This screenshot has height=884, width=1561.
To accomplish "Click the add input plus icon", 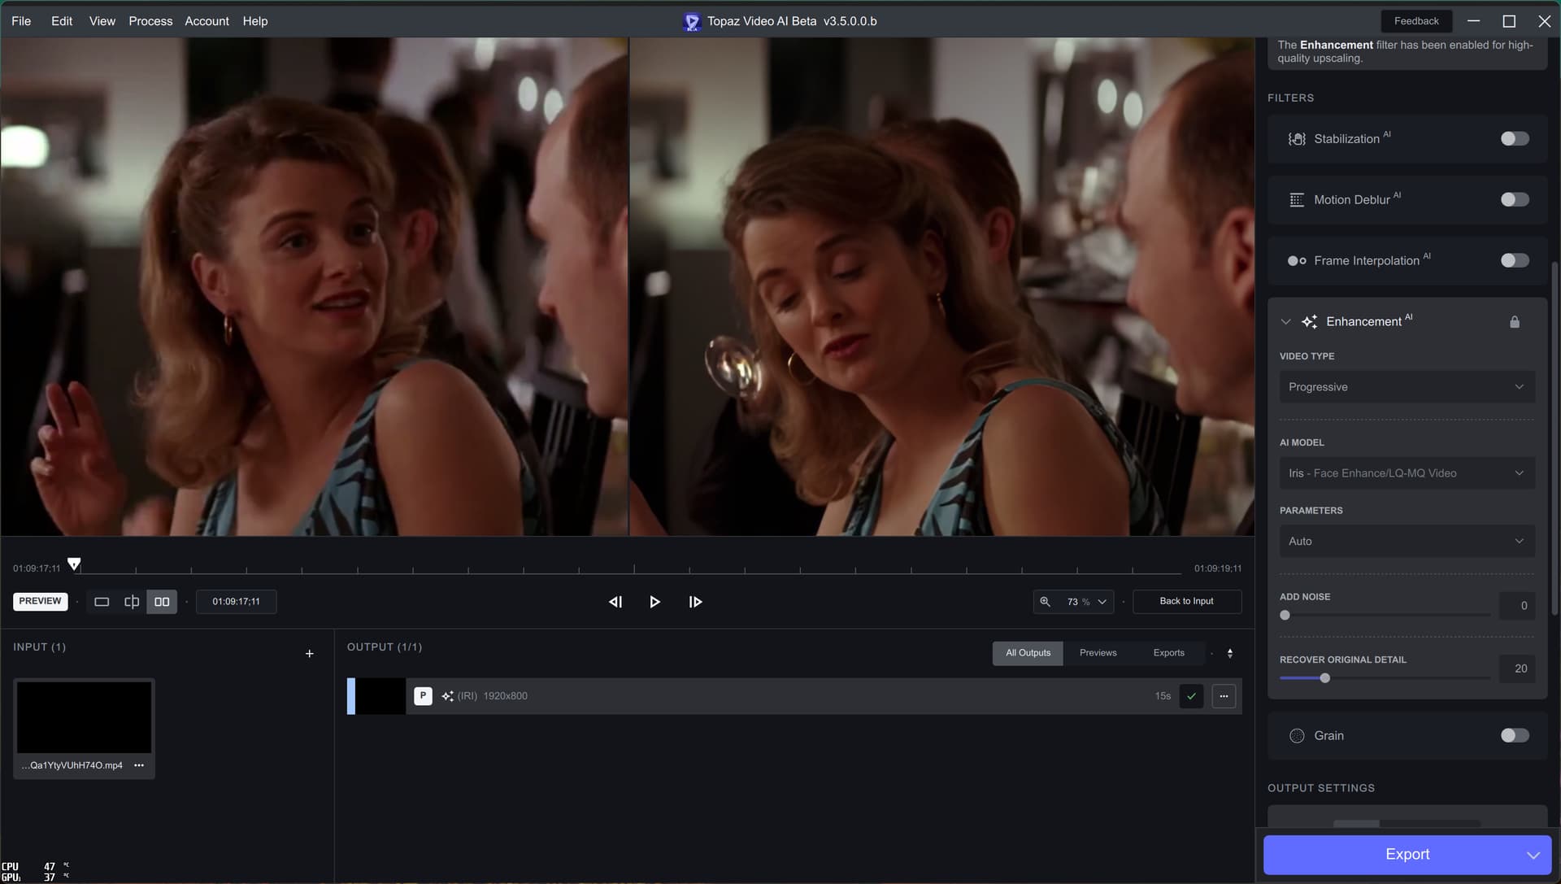I will coord(309,654).
